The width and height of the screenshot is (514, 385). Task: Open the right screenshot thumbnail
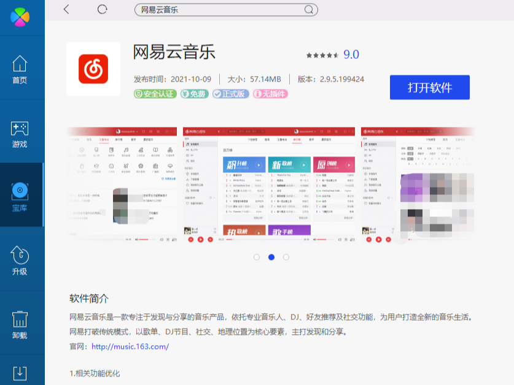pyautogui.click(x=418, y=185)
